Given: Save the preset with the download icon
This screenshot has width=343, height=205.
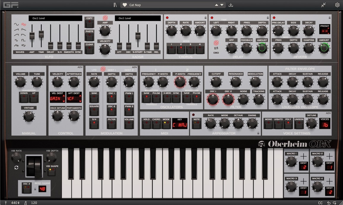Looking at the screenshot, I should click(231, 5).
